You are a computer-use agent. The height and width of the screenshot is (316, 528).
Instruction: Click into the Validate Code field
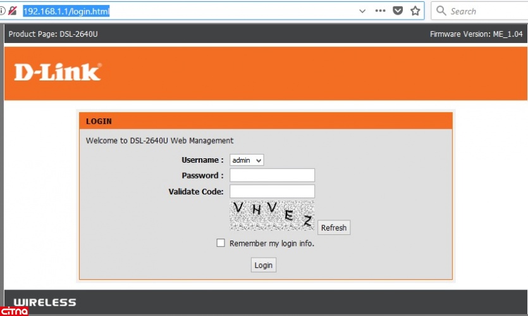tap(272, 191)
